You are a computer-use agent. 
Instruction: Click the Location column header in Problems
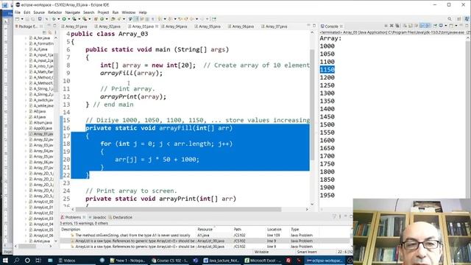[x=277, y=229]
